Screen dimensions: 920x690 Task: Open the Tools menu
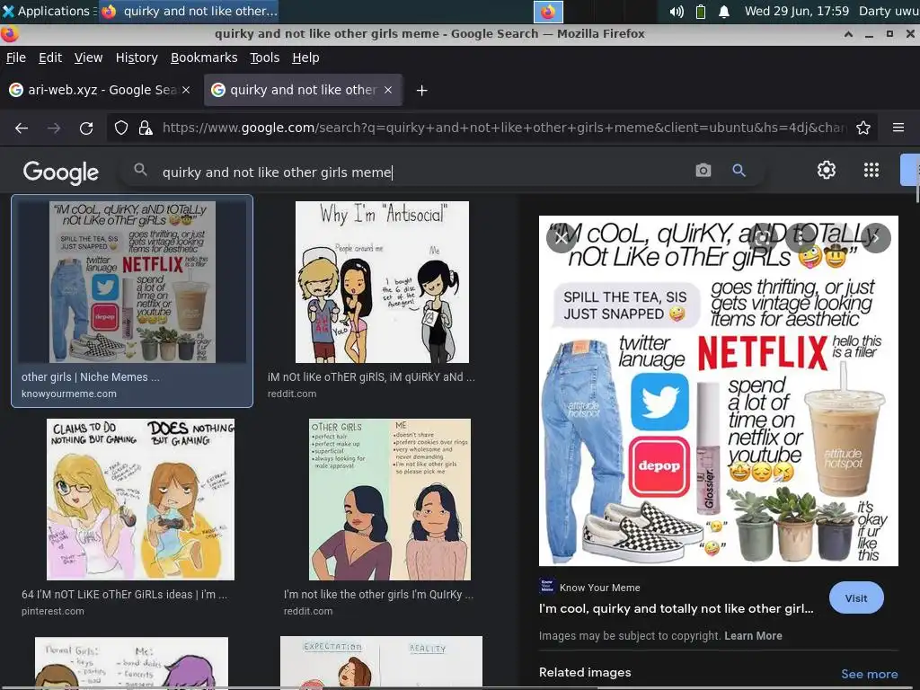tap(265, 57)
